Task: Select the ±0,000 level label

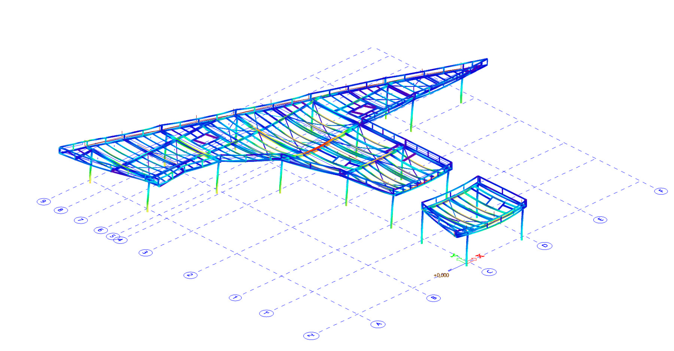Action: (441, 275)
